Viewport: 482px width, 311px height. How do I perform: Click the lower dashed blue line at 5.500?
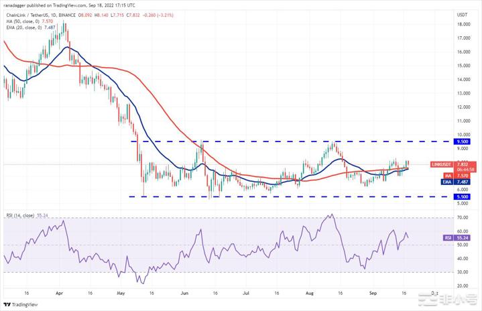268,197
